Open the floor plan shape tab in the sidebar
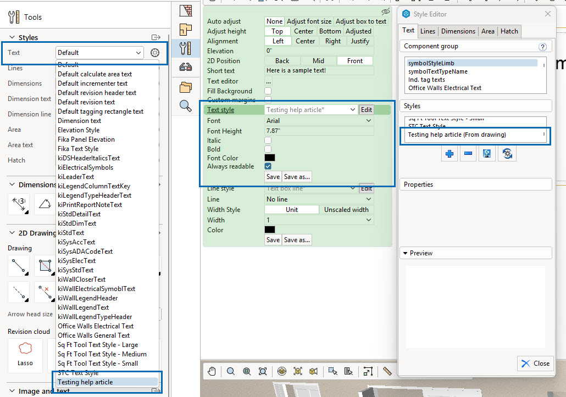The width and height of the screenshot is (566, 397). 186,30
